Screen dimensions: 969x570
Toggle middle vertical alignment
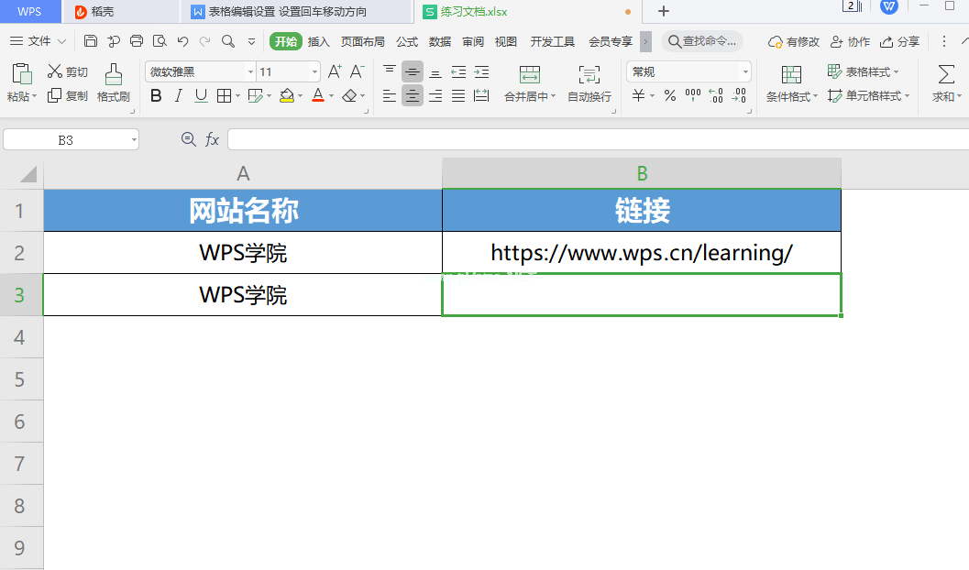413,72
